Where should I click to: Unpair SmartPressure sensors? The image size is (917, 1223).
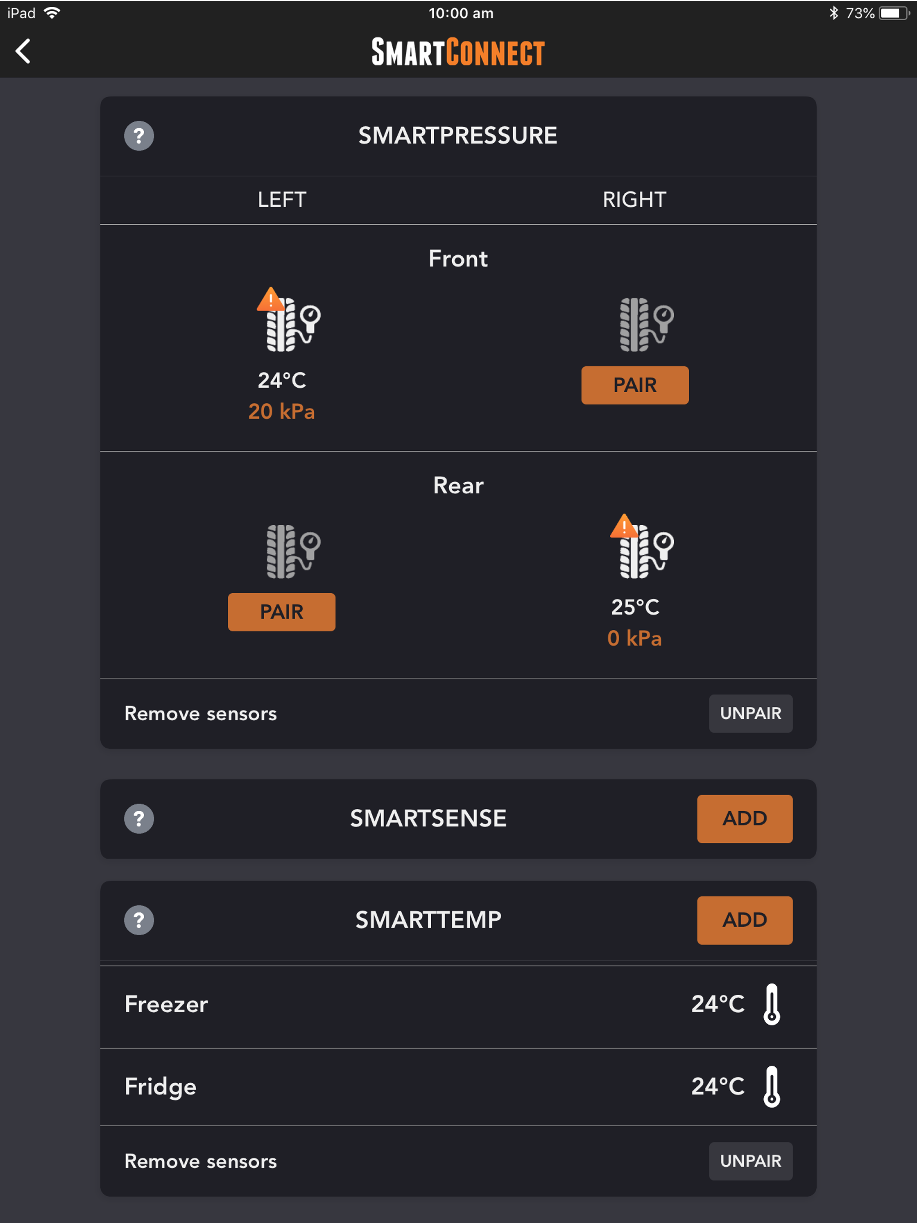750,714
